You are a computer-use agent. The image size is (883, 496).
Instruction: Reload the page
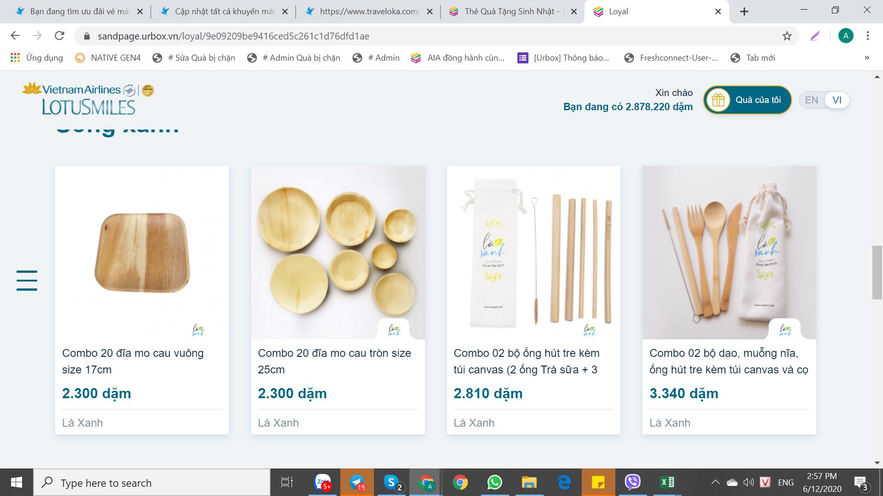tap(59, 36)
